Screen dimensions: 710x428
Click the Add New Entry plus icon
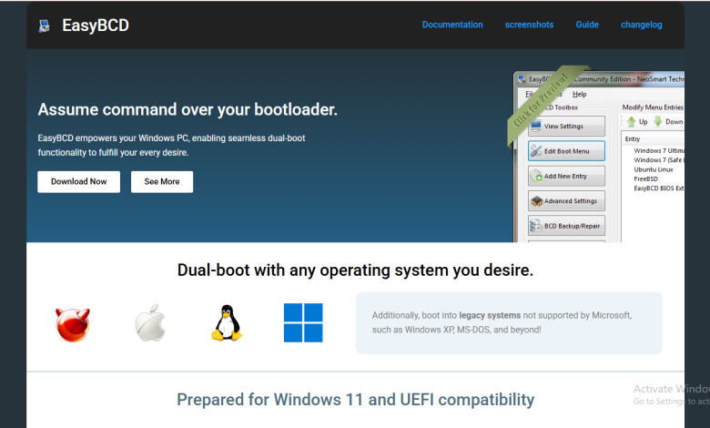[536, 176]
